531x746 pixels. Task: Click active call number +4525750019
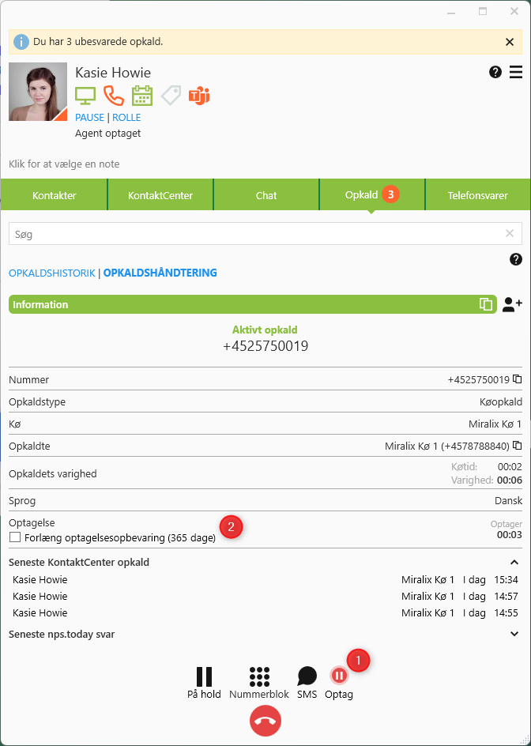pyautogui.click(x=265, y=346)
